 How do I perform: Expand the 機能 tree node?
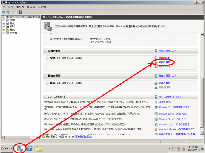pos(4,23)
